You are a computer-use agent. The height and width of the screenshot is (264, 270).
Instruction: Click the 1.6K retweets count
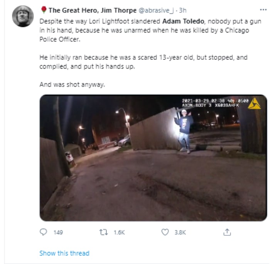119,232
